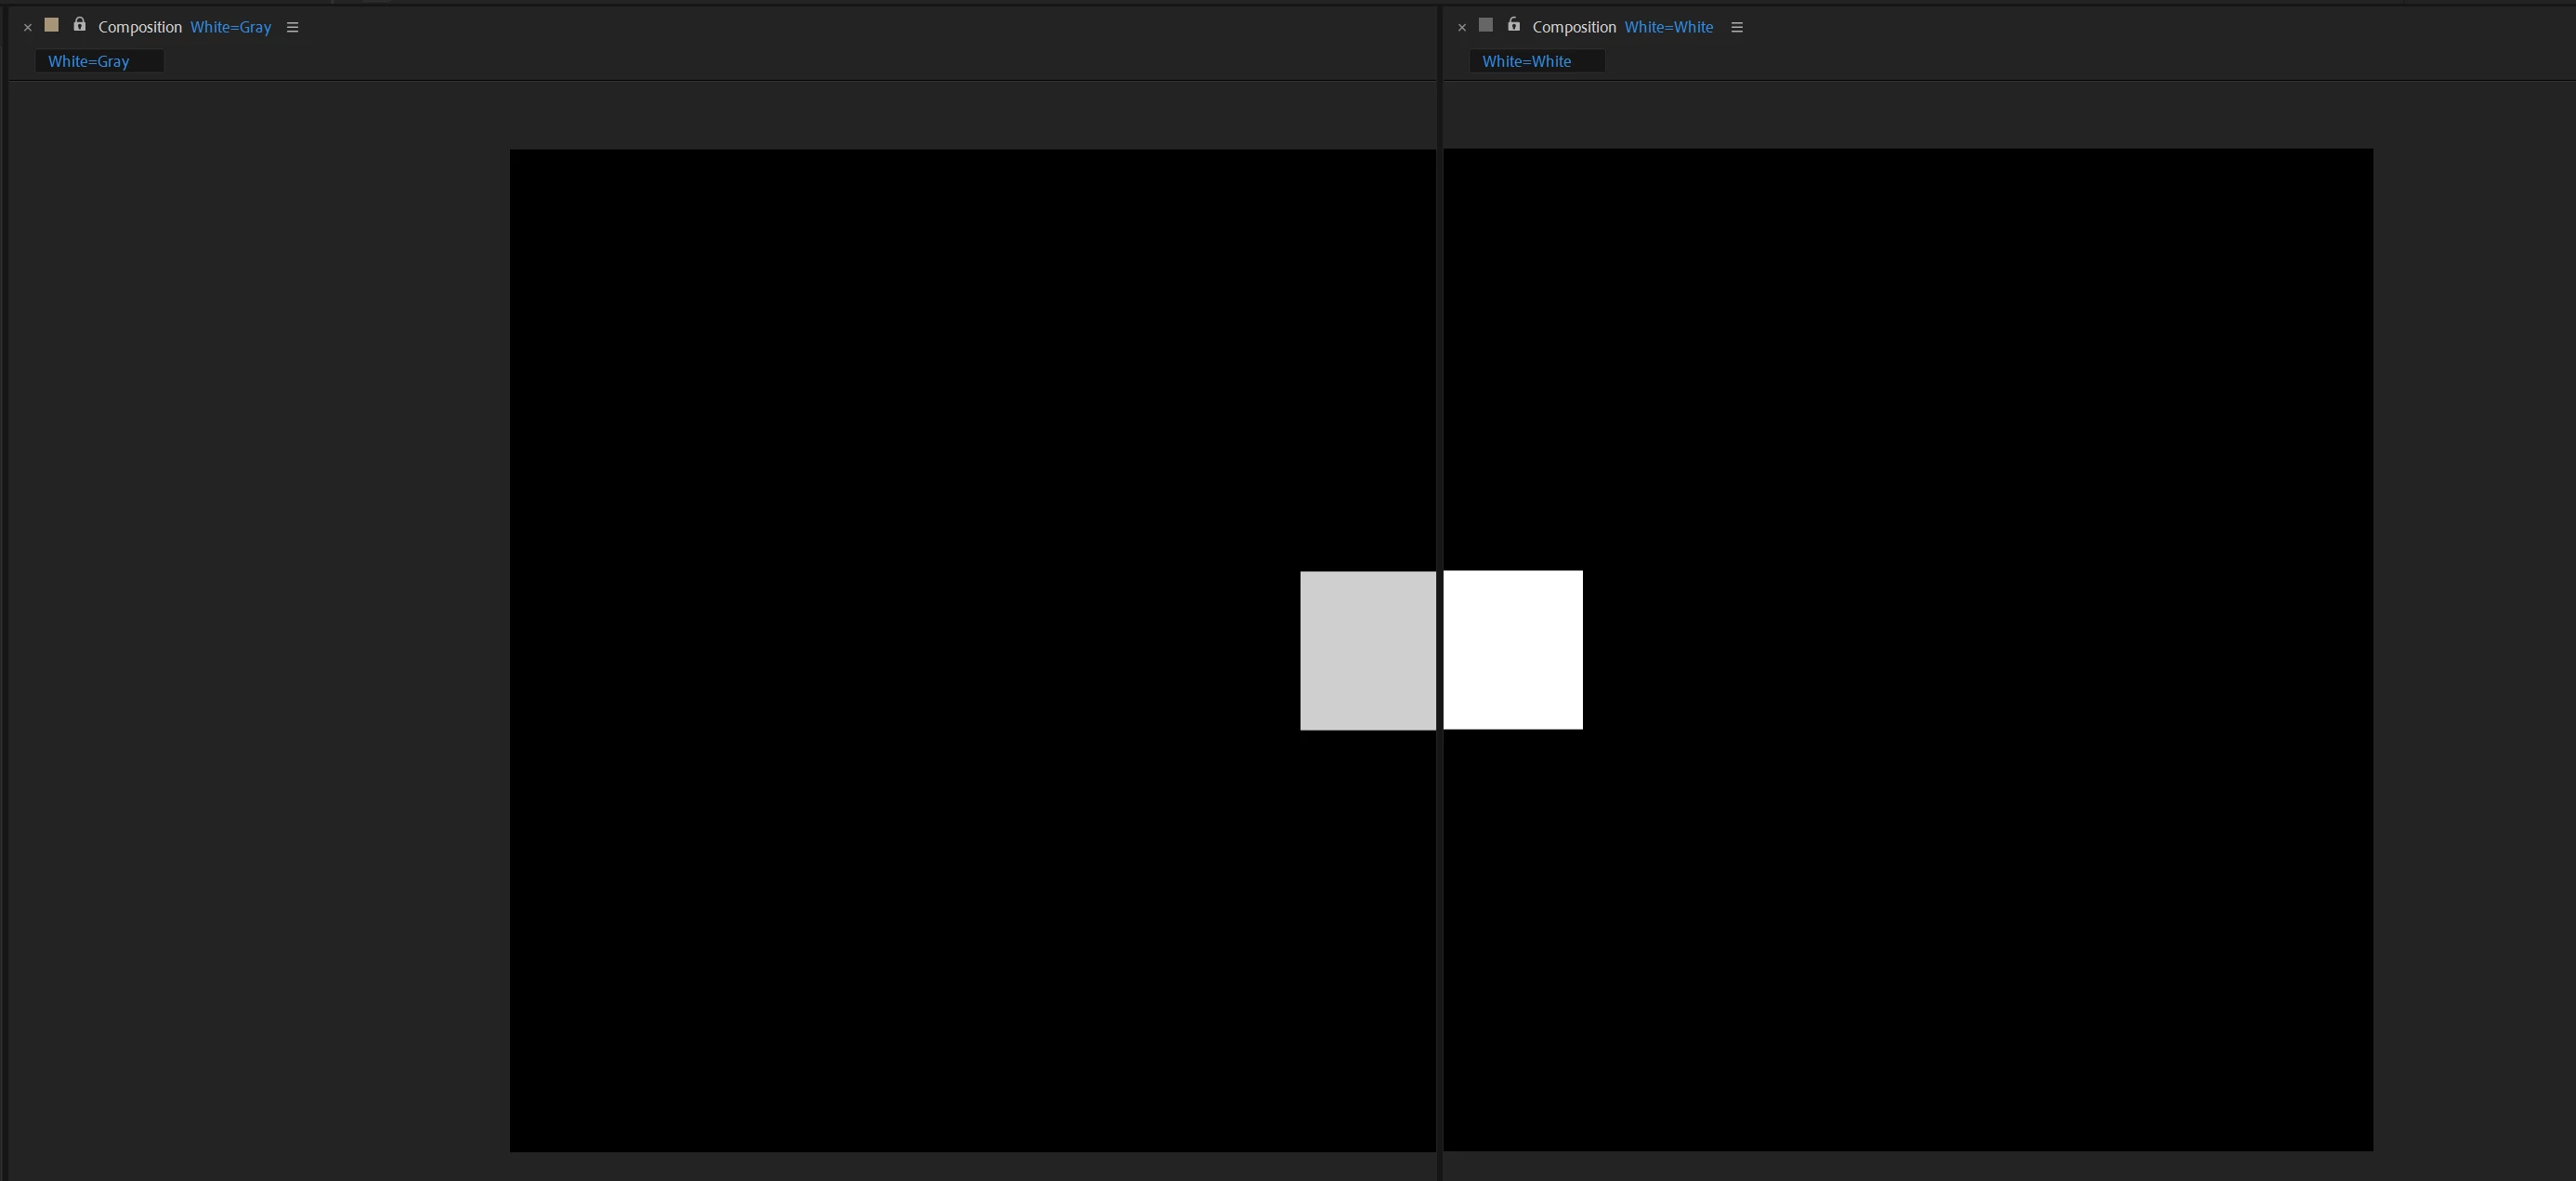Select the White=White breadcrumb tab

click(1526, 62)
